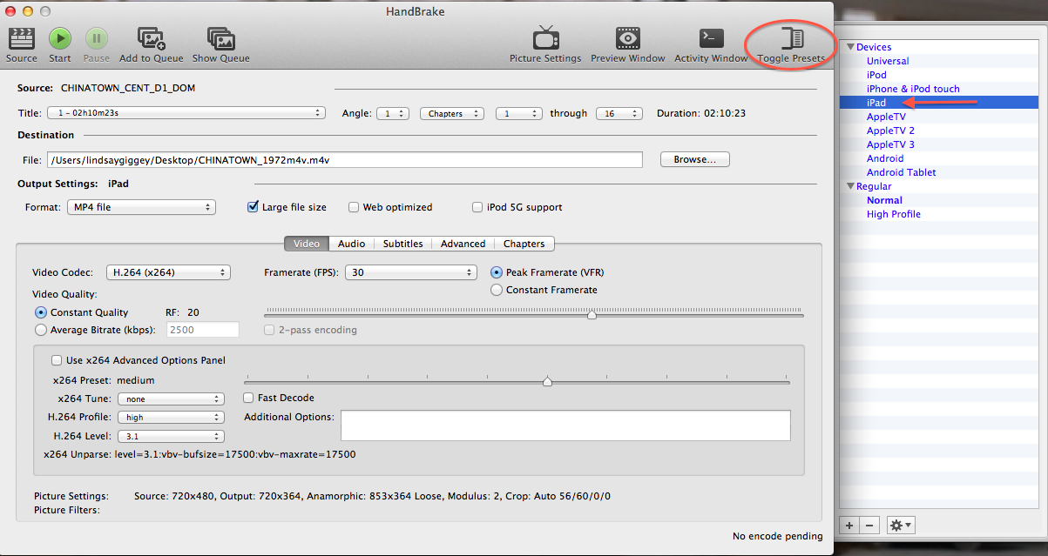Screen dimensions: 1048x556
Task: Select the High Profile preset
Action: point(893,214)
